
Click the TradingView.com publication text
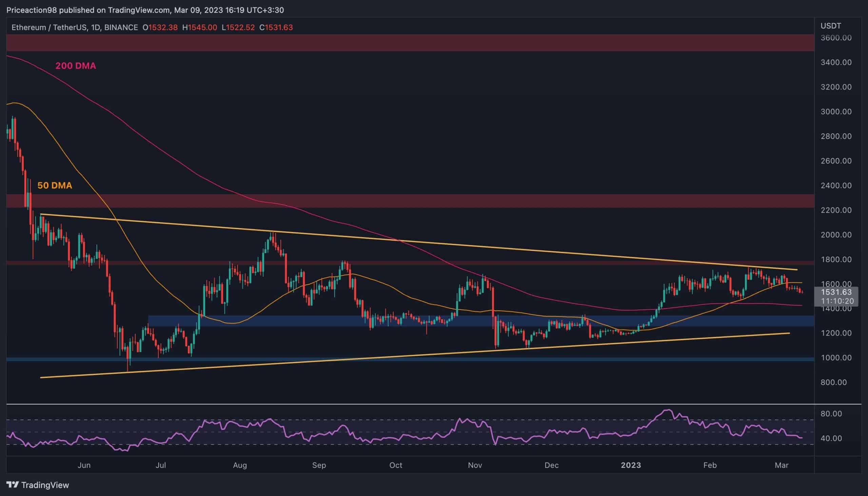(x=140, y=10)
